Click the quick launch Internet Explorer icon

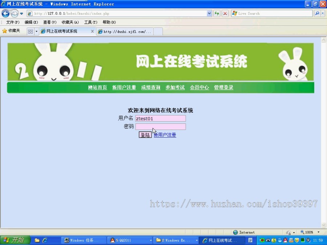(45, 240)
